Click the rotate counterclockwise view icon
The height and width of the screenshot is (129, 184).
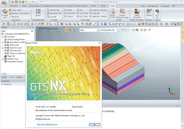pos(117,24)
